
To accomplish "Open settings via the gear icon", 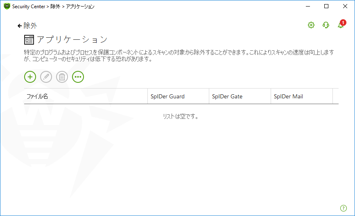I will click(x=311, y=25).
